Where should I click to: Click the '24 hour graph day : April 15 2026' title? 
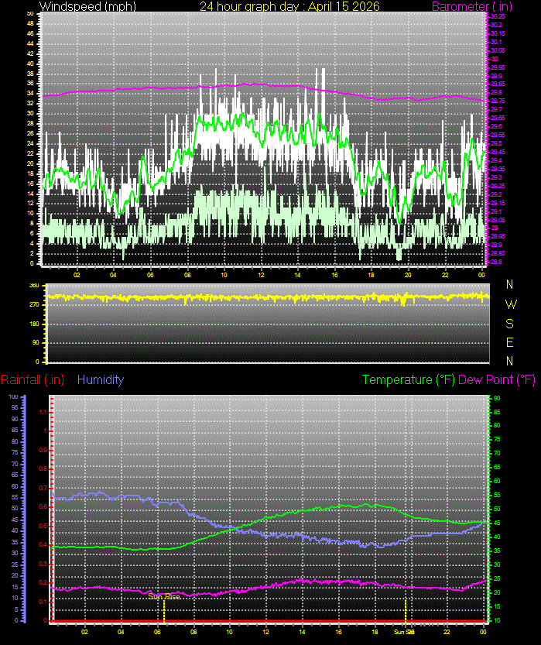289,6
